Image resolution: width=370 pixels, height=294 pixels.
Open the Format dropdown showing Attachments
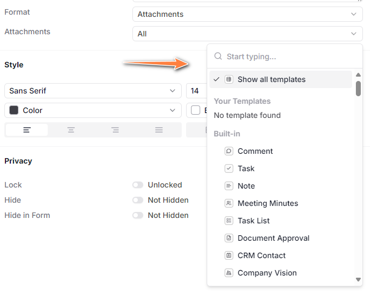pyautogui.click(x=247, y=14)
